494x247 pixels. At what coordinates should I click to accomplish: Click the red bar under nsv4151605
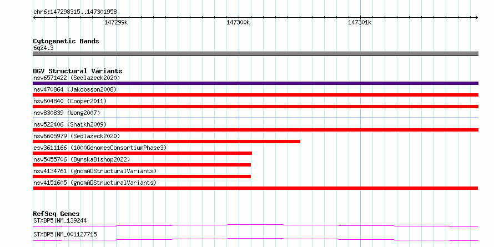click(255, 188)
